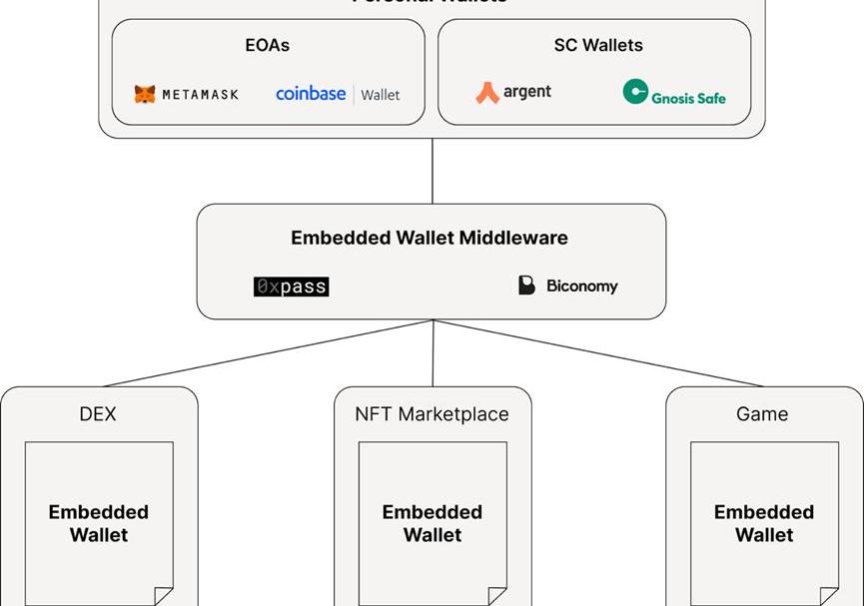The image size is (864, 606).
Task: Click the EOAs heading
Action: [x=268, y=45]
